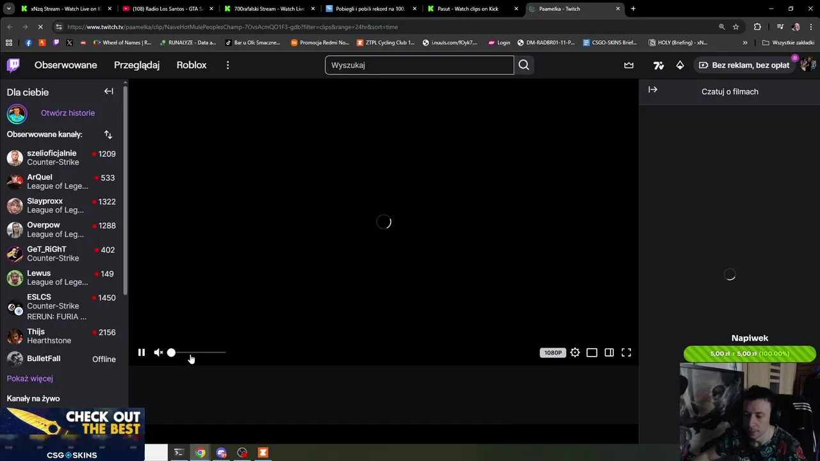
Task: Open the Przeglądaj menu item
Action: tap(136, 65)
